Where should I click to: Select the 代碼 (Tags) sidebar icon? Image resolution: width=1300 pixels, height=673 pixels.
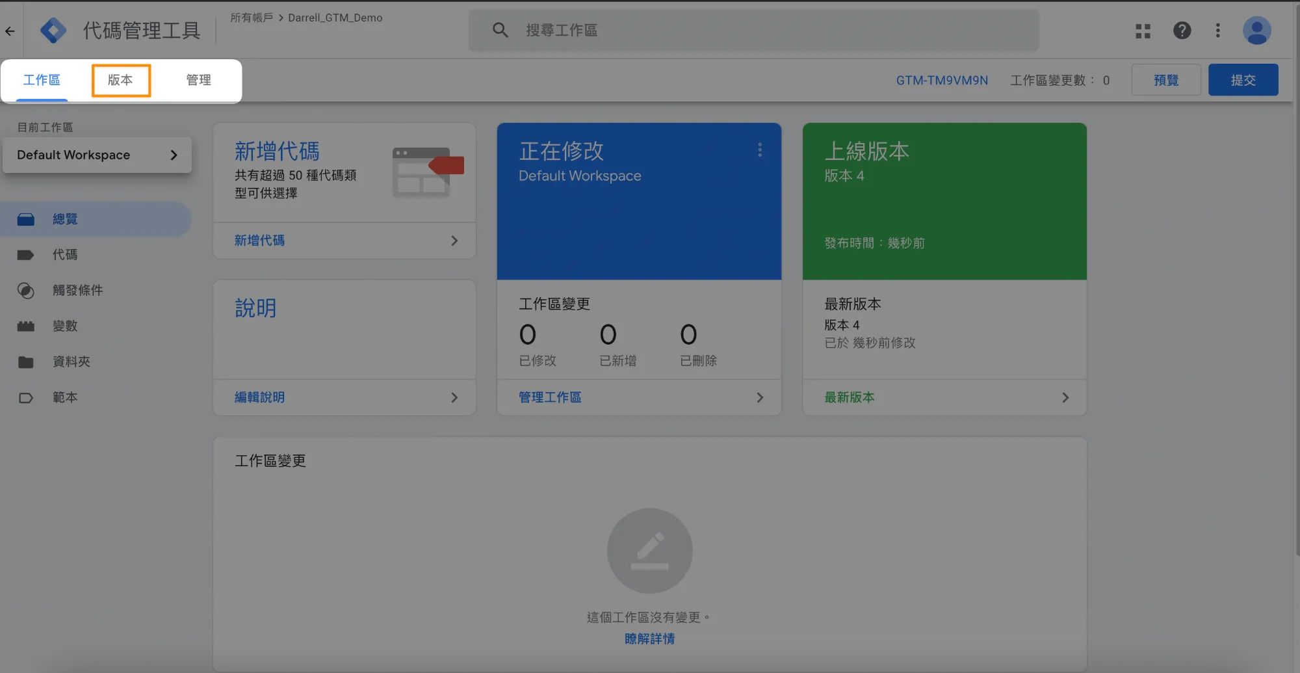[26, 254]
